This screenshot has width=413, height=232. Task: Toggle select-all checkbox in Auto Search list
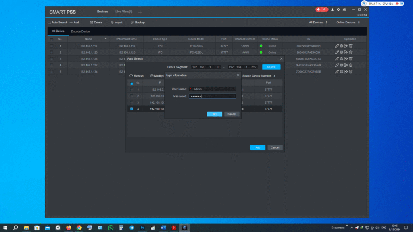(x=132, y=83)
